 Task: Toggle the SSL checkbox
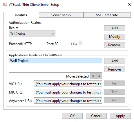click(x=80, y=44)
